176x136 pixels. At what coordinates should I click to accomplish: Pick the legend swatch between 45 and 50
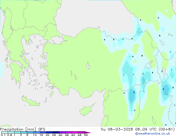82,132
